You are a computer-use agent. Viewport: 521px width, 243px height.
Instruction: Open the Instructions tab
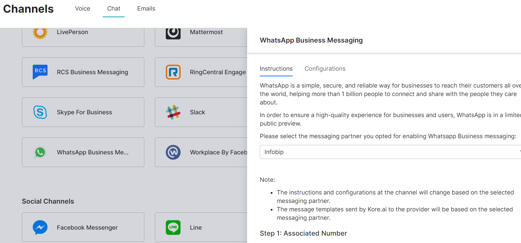pos(276,69)
